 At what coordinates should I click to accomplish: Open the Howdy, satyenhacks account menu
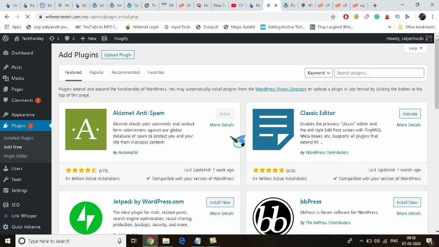click(409, 38)
